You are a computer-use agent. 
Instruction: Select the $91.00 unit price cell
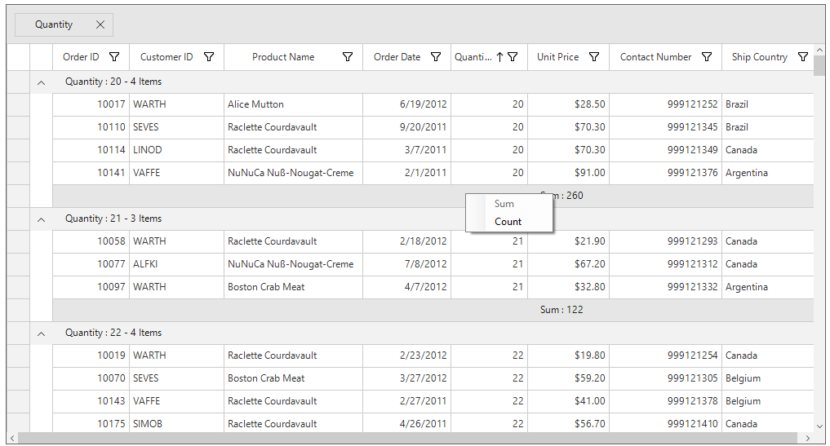569,173
